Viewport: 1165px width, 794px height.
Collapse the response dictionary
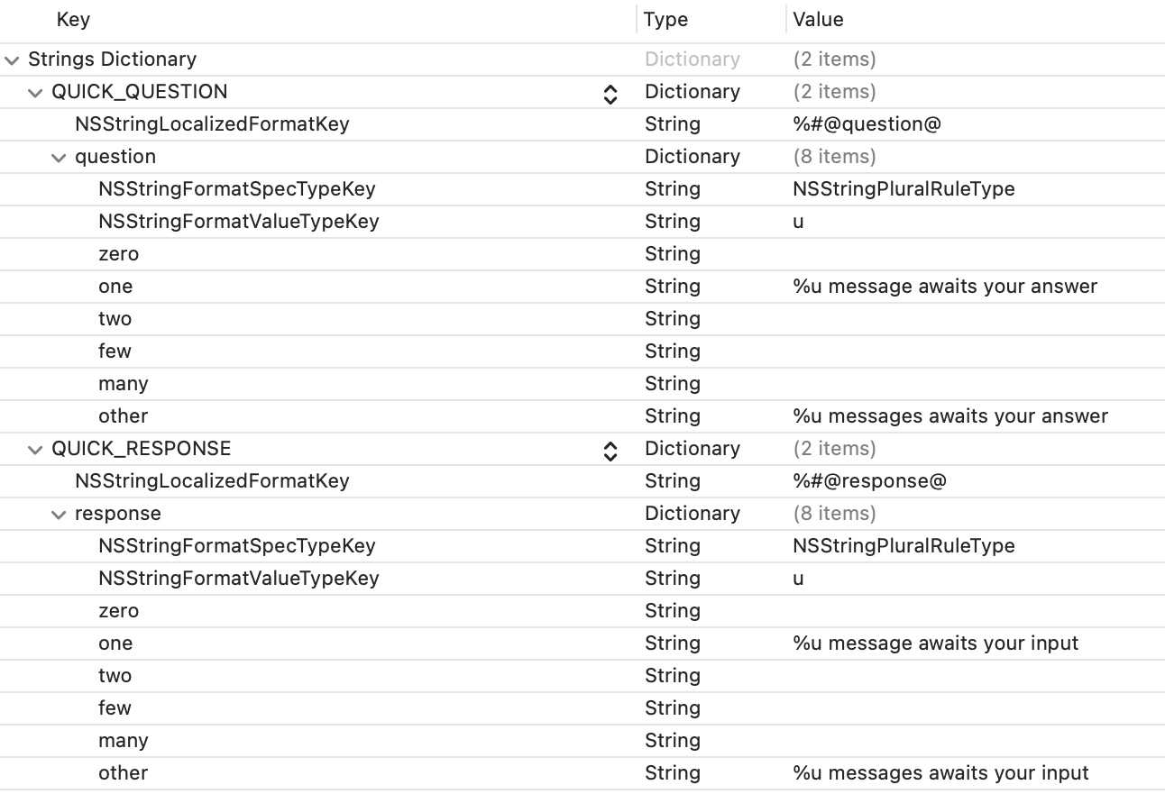pos(59,514)
